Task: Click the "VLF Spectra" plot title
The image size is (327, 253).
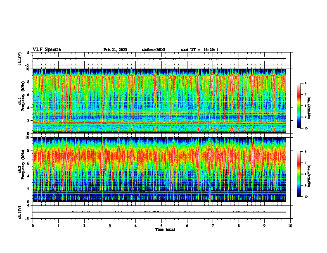Action: coord(47,50)
